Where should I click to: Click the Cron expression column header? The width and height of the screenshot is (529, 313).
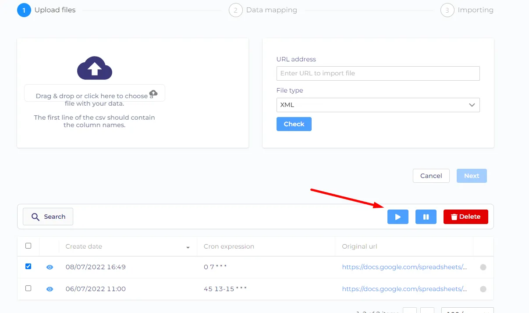(229, 246)
